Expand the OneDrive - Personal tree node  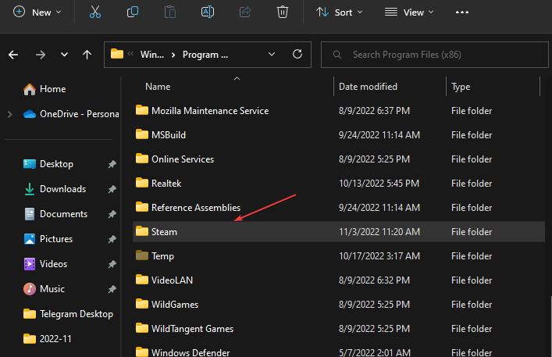click(10, 114)
